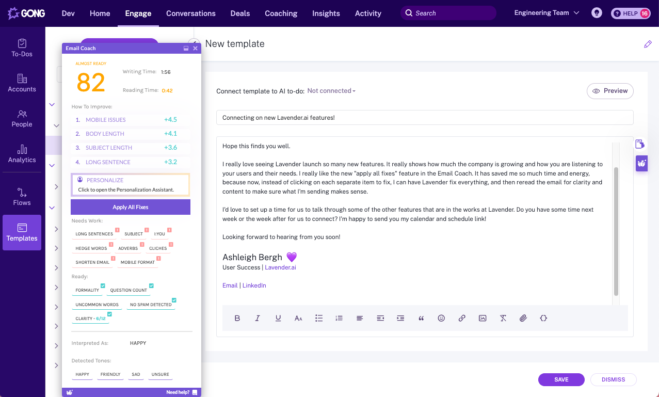Viewport: 659px width, 397px height.
Task: Click the Adverbs tag
Action: [x=128, y=248]
